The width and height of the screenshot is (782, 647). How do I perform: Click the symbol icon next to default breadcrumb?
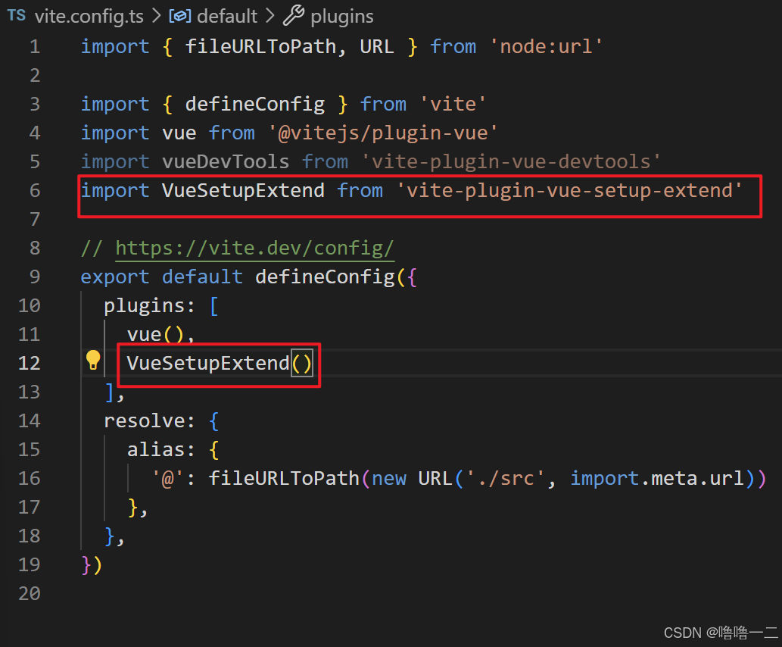pyautogui.click(x=179, y=15)
